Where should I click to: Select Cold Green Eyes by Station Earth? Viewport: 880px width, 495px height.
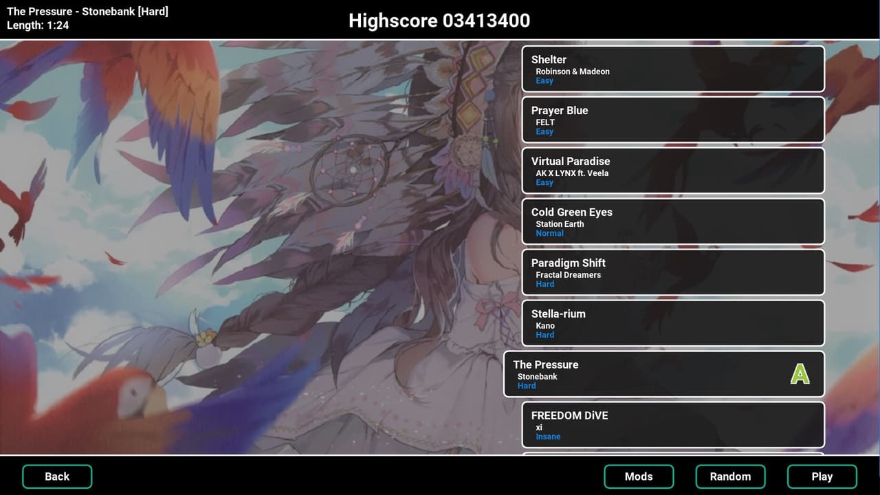coord(673,221)
